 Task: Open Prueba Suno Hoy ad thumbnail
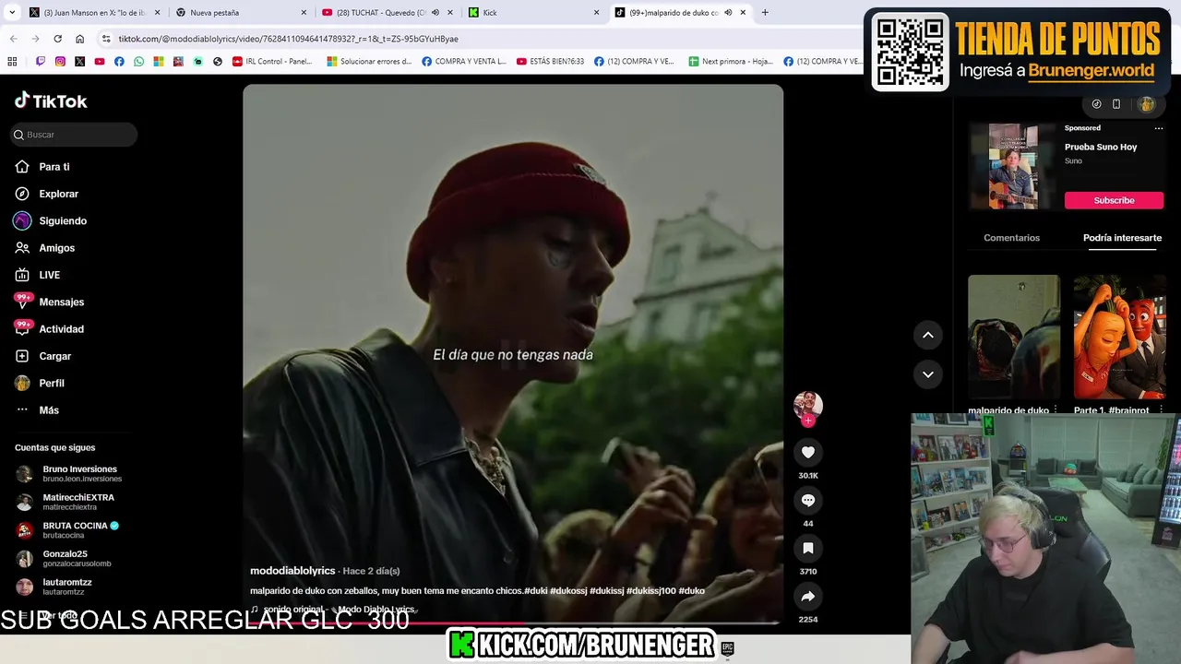[1013, 166]
